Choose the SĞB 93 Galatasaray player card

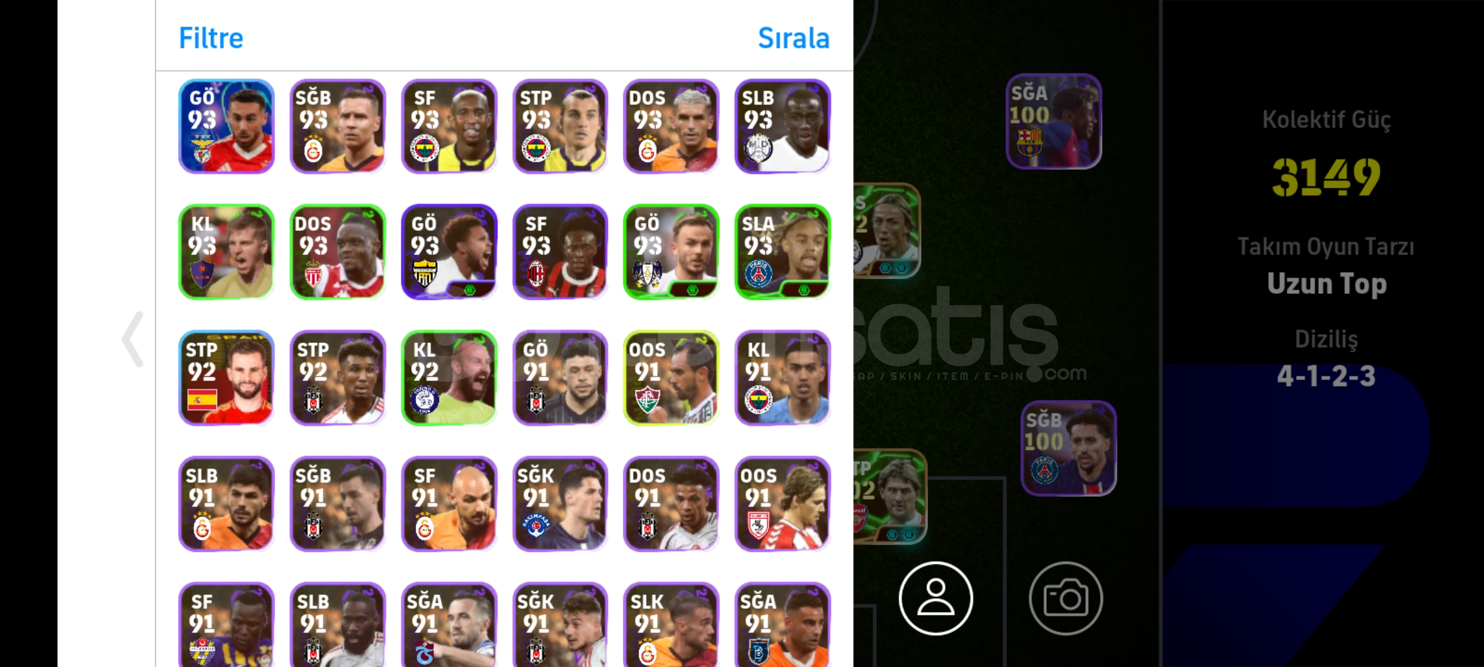338,126
